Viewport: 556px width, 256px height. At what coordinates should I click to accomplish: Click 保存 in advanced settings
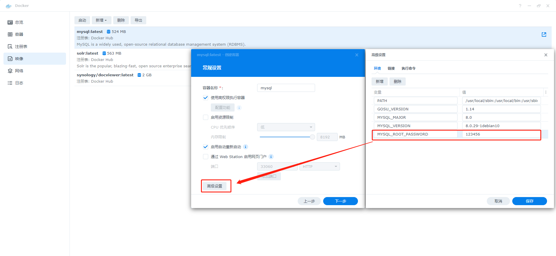pyautogui.click(x=530, y=201)
